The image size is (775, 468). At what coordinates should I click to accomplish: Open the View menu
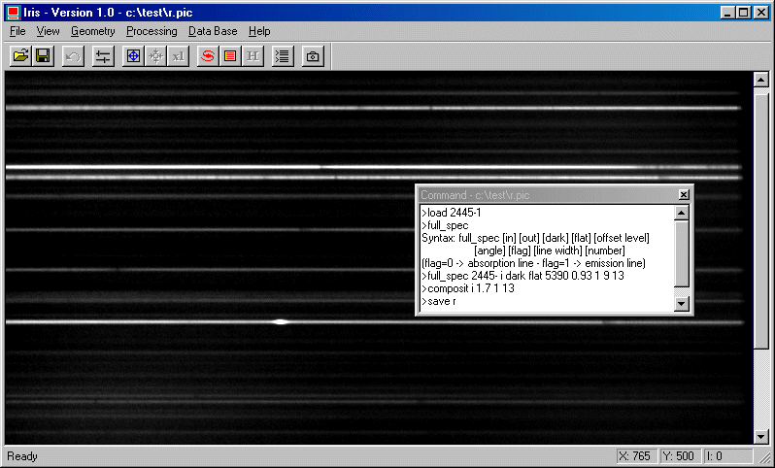click(x=48, y=31)
